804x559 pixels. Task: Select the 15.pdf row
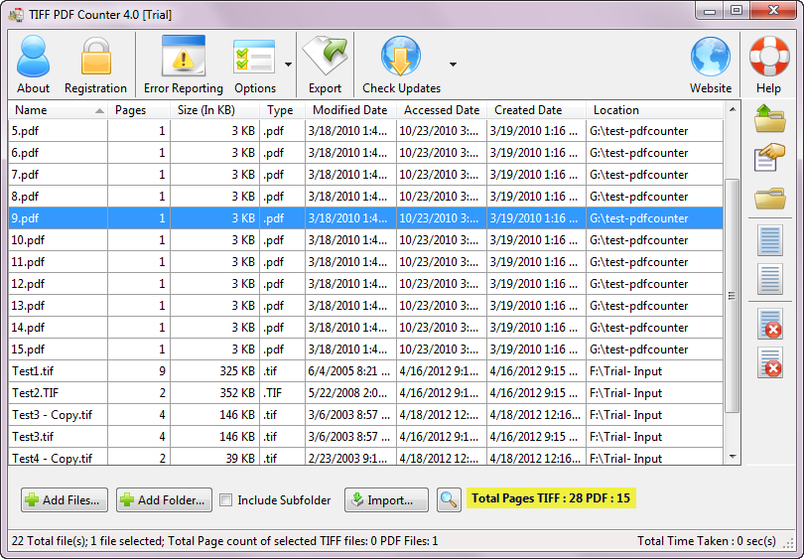[365, 349]
